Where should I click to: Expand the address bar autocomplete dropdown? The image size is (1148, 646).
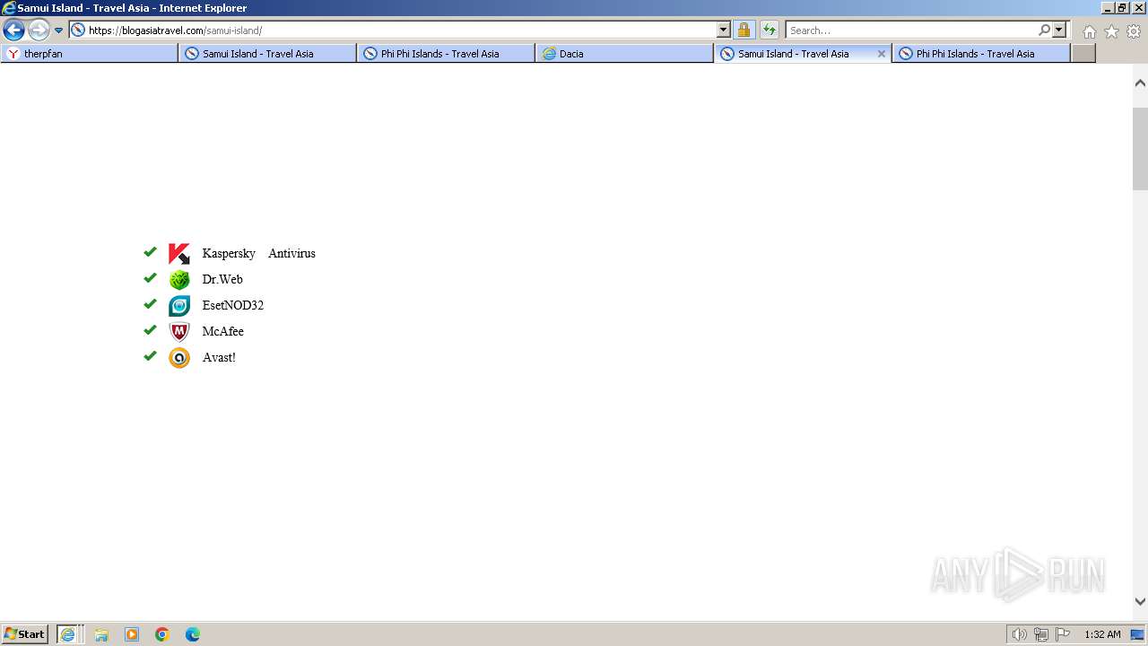[x=724, y=31]
